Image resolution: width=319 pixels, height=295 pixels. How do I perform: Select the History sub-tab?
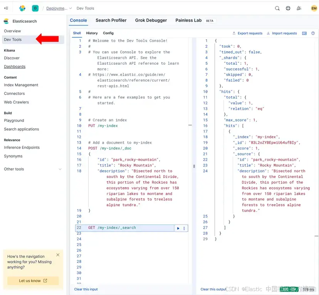click(x=92, y=33)
